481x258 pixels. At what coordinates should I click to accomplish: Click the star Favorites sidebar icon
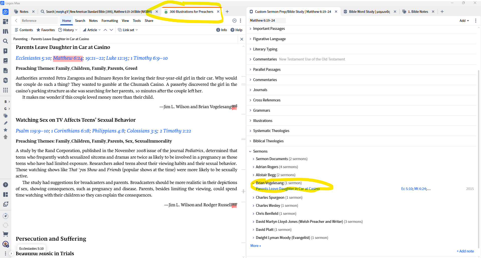[x=5, y=130]
